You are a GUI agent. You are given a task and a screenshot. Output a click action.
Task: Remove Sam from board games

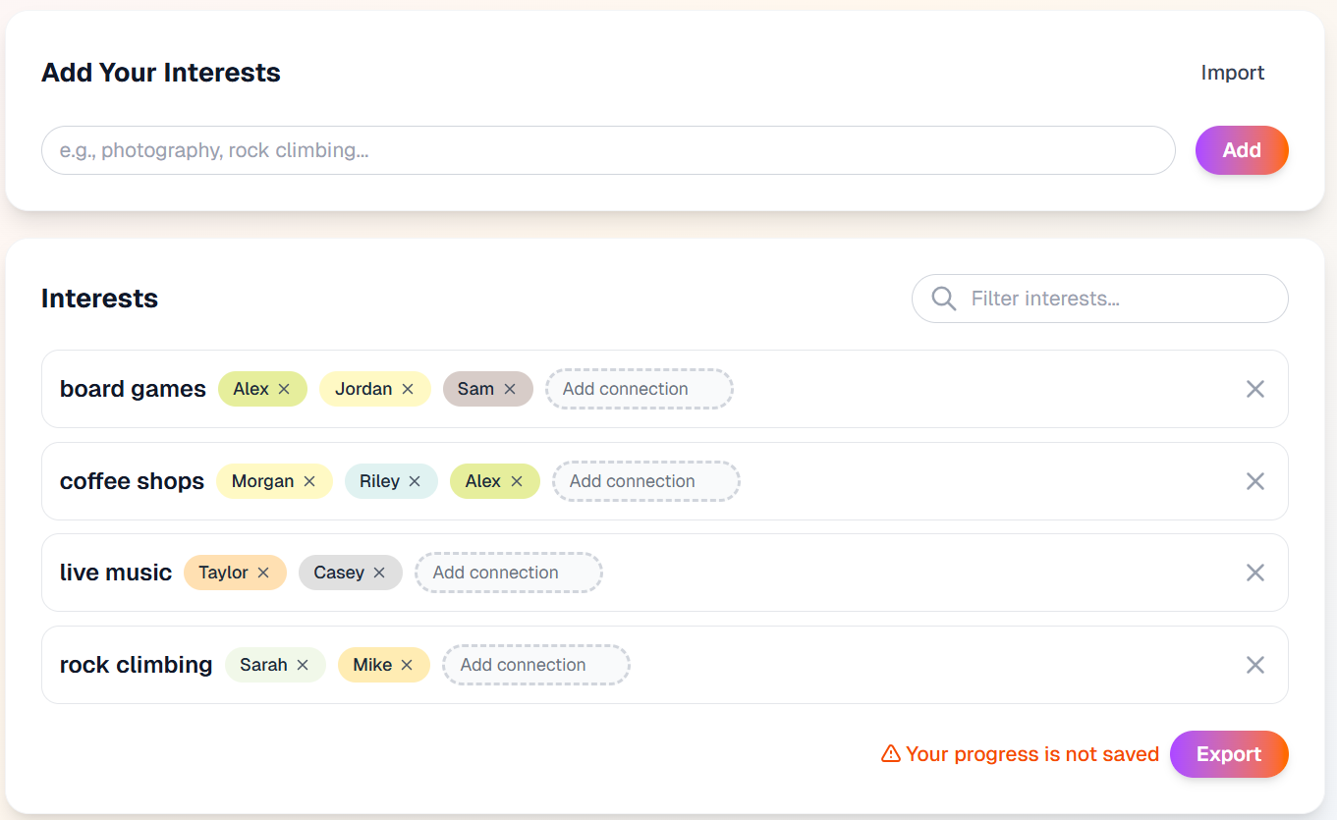coord(510,388)
